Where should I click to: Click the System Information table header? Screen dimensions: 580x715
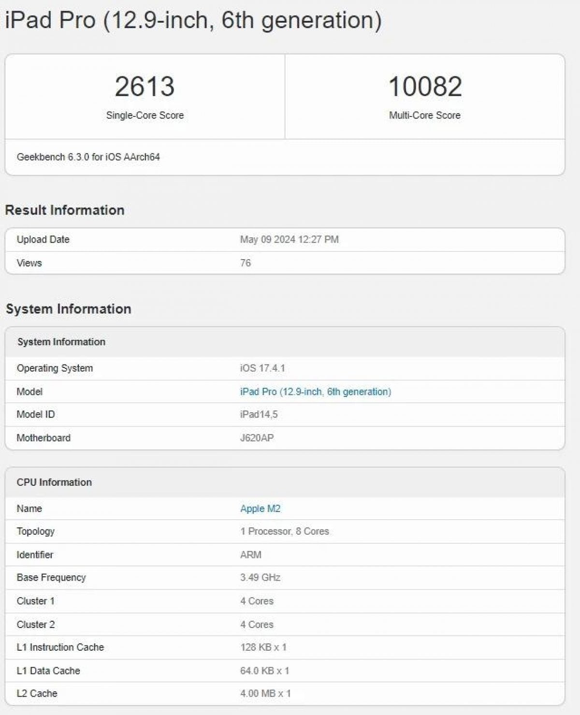61,342
